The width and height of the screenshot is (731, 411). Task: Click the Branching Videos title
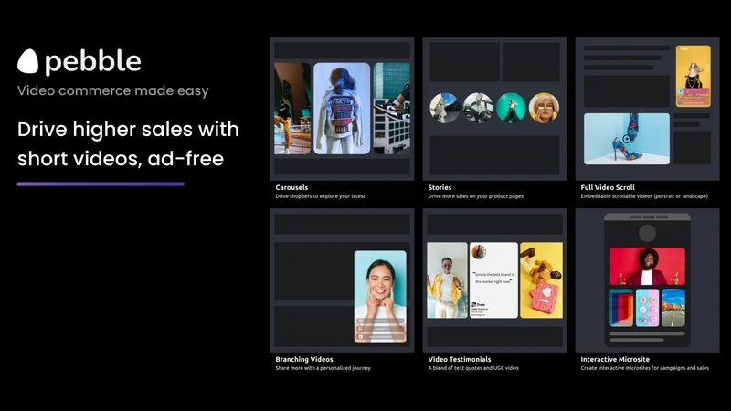(304, 359)
